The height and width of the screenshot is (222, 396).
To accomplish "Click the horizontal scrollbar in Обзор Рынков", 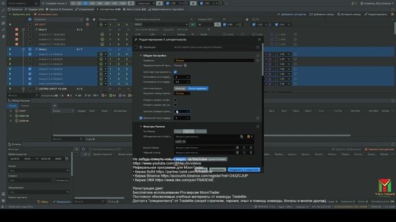I will (202, 136).
